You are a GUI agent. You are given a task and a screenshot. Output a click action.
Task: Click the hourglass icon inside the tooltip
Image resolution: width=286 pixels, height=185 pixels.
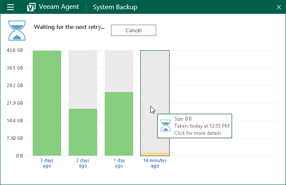point(166,126)
